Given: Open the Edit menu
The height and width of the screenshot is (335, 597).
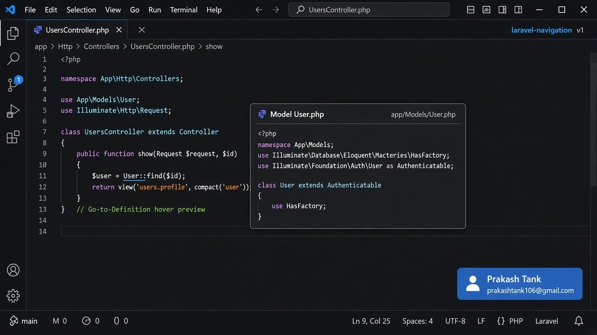Looking at the screenshot, I should click(51, 10).
